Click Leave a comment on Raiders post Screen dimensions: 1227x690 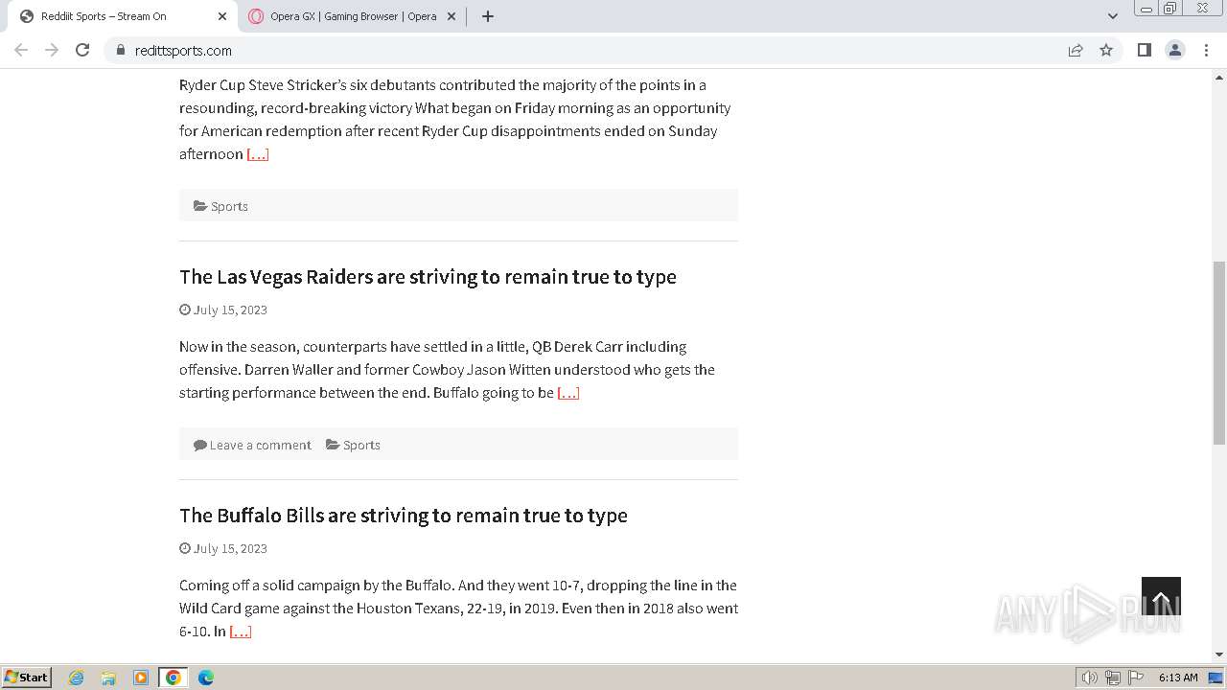coord(260,445)
